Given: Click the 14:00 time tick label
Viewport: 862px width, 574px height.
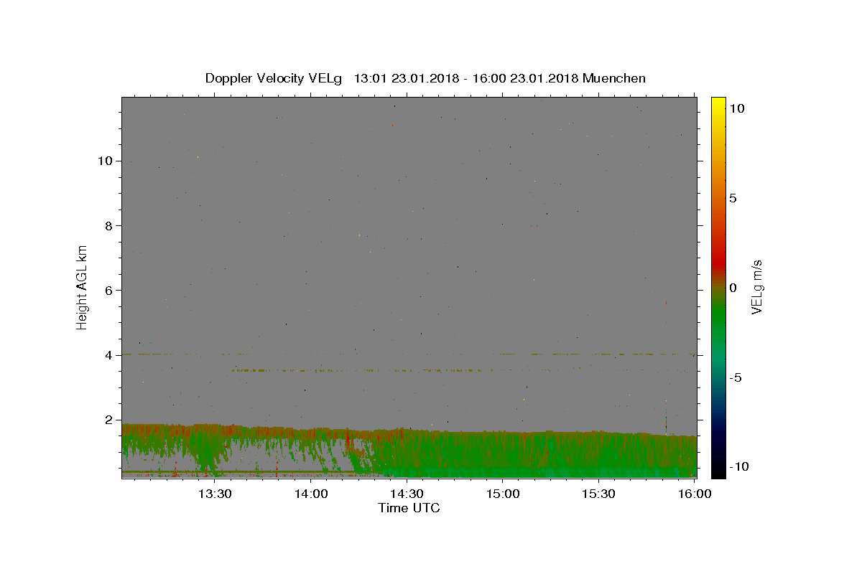Looking at the screenshot, I should (x=311, y=494).
